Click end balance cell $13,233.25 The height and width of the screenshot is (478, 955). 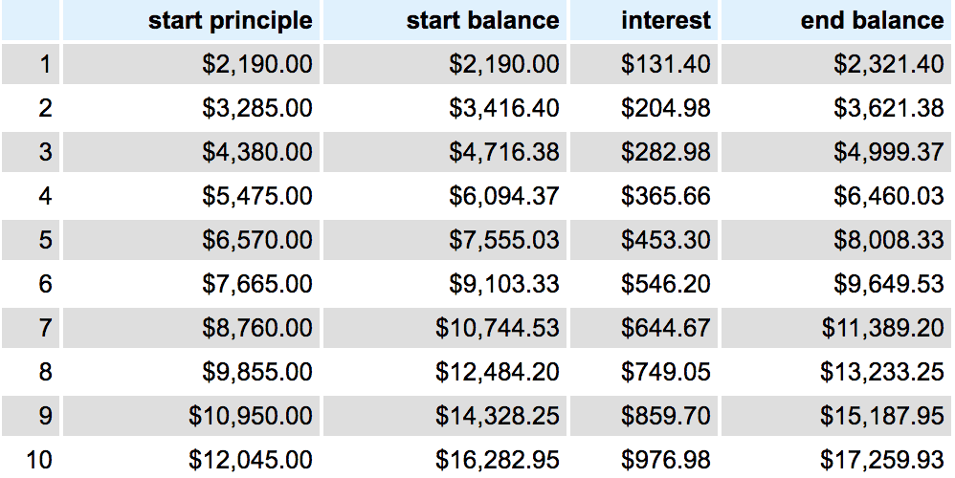(x=882, y=372)
